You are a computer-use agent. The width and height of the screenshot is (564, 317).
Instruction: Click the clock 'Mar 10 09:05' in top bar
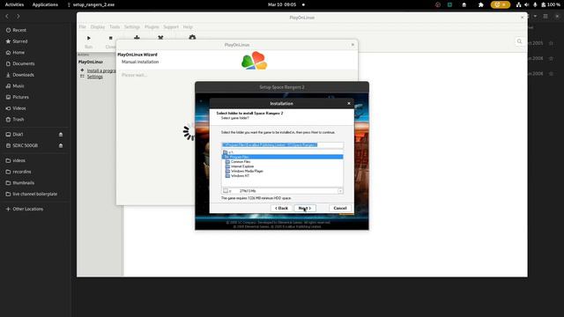click(x=282, y=4)
